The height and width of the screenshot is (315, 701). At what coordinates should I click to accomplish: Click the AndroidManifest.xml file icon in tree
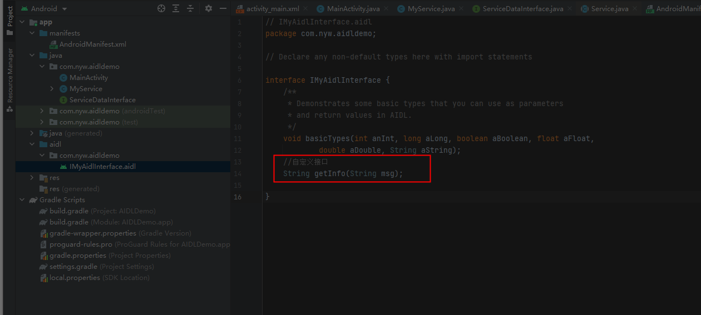(54, 44)
